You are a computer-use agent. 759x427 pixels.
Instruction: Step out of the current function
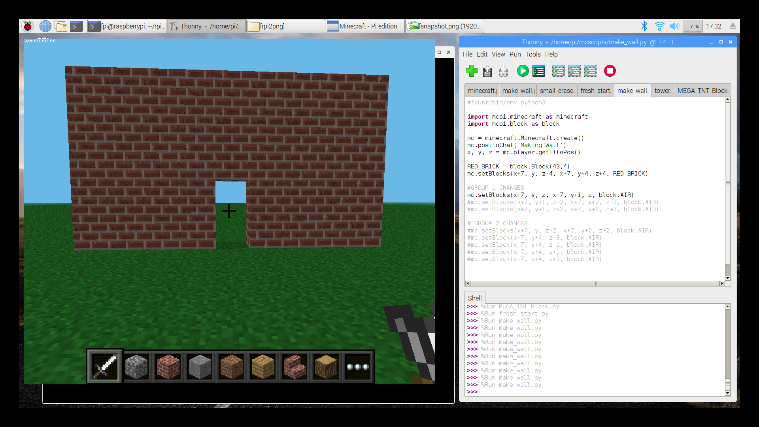coord(590,71)
